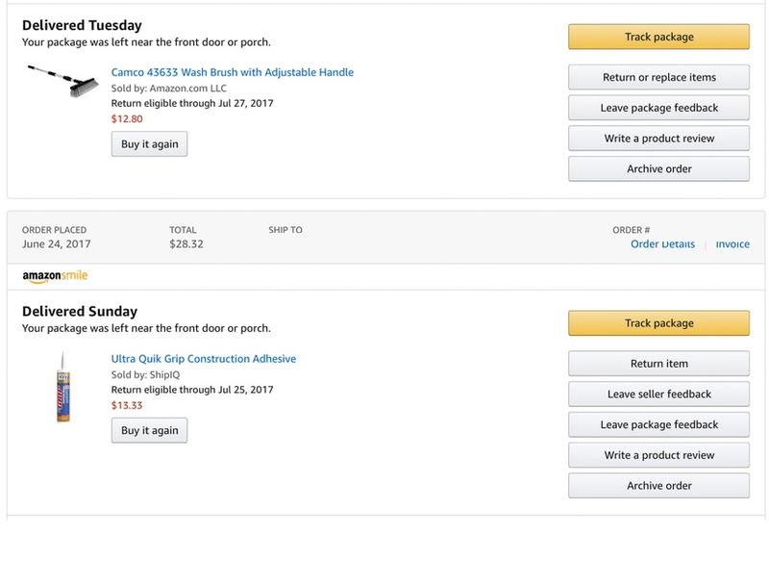Track package for the Sunday delivery
This screenshot has width=769, height=561.
click(658, 323)
